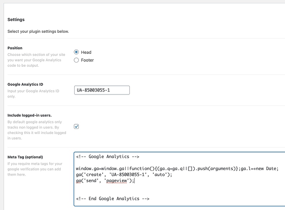Click the 'Position' label

pos(15,48)
